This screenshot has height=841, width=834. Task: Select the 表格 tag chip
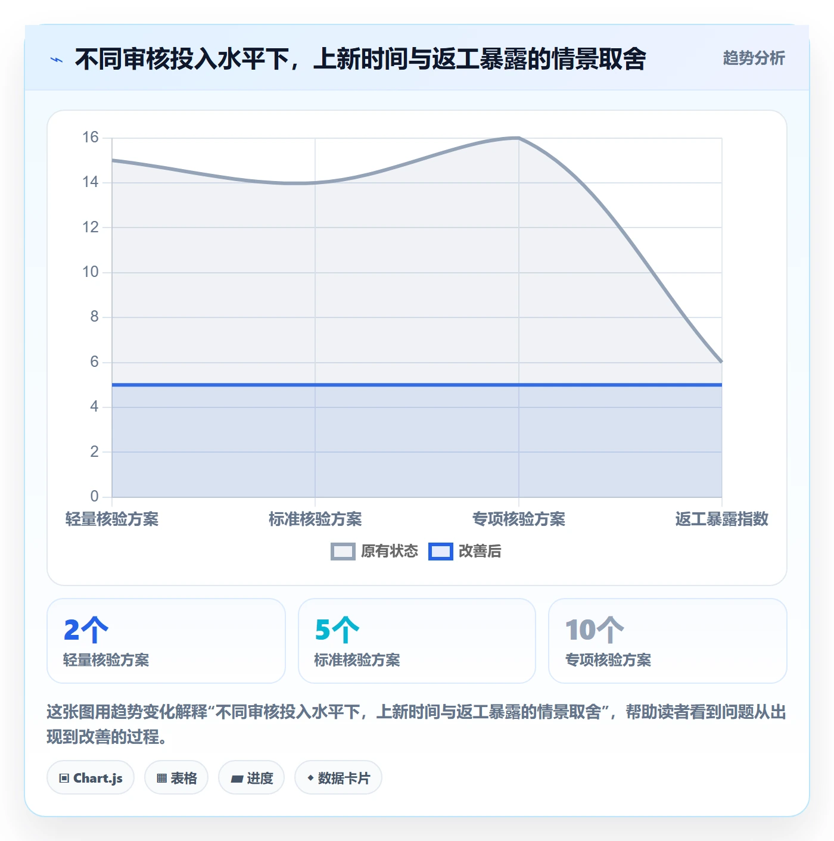coord(176,777)
